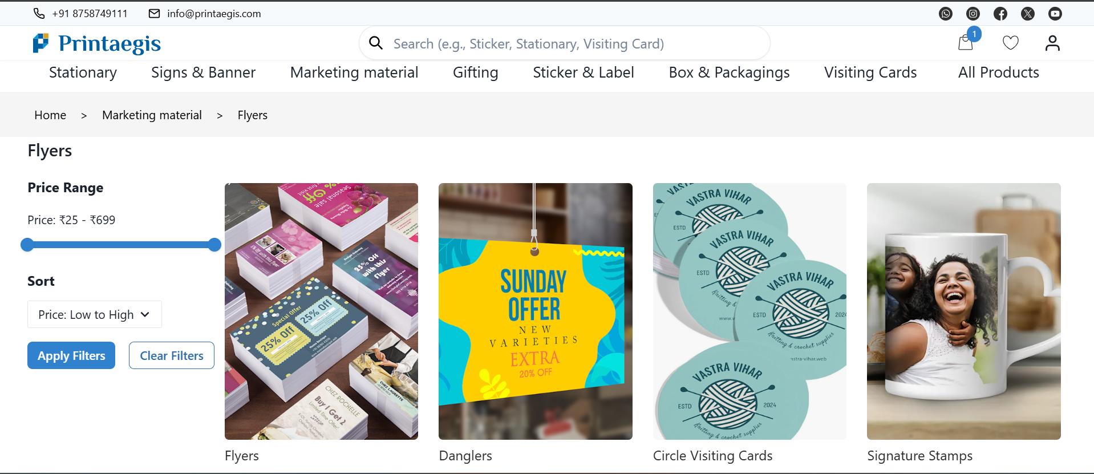Open the X (Twitter) social icon
This screenshot has height=474, width=1094.
point(1027,14)
